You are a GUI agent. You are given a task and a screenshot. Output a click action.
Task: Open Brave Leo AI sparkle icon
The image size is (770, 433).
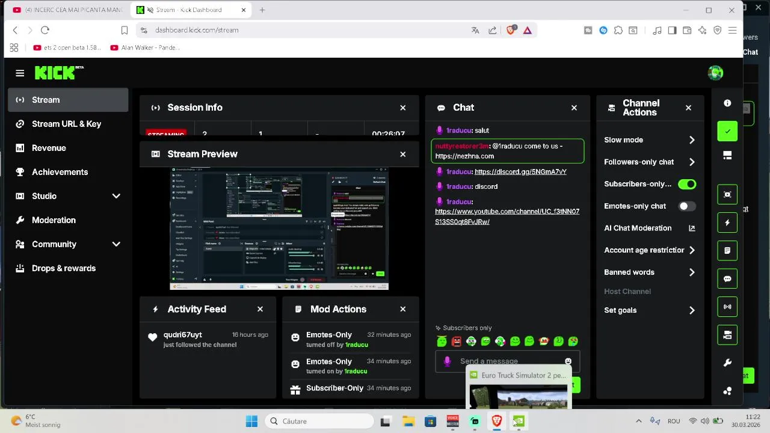pyautogui.click(x=702, y=30)
